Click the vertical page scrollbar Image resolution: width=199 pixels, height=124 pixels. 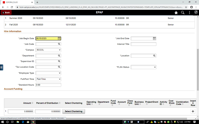point(198,69)
